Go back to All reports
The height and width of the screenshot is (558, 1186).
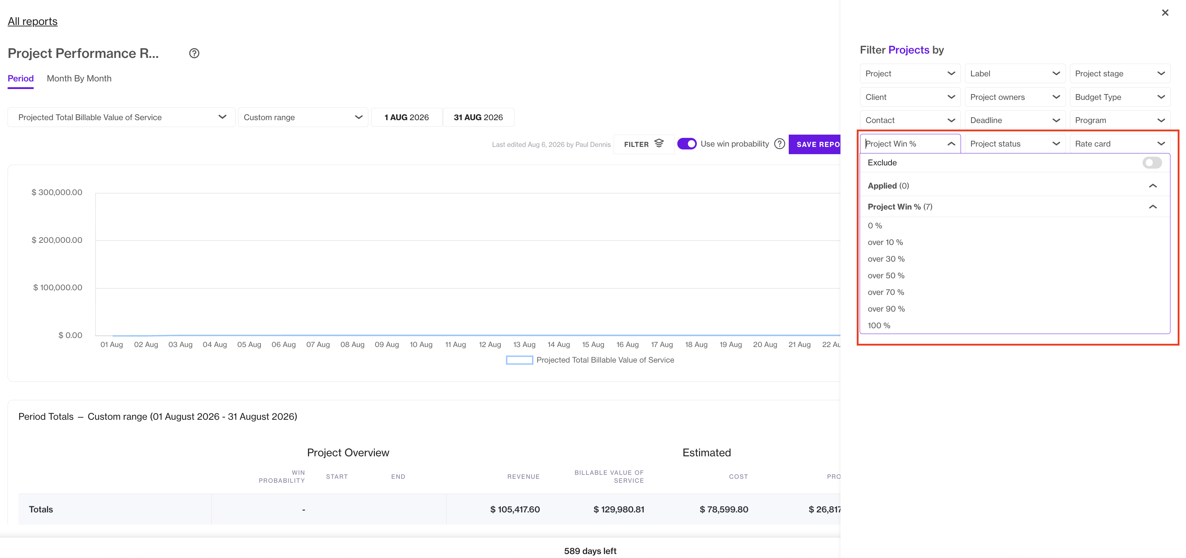click(33, 21)
